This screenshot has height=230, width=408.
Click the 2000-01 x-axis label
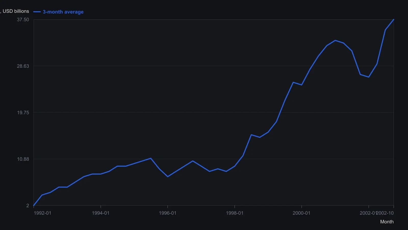301,213
